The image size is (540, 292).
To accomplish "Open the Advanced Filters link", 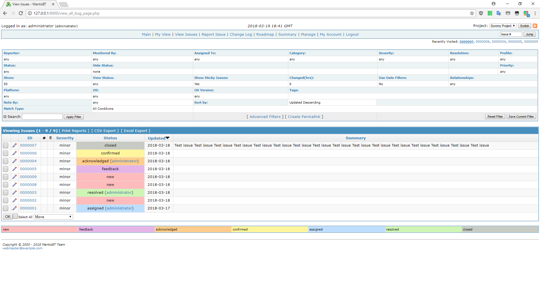I will [265, 117].
